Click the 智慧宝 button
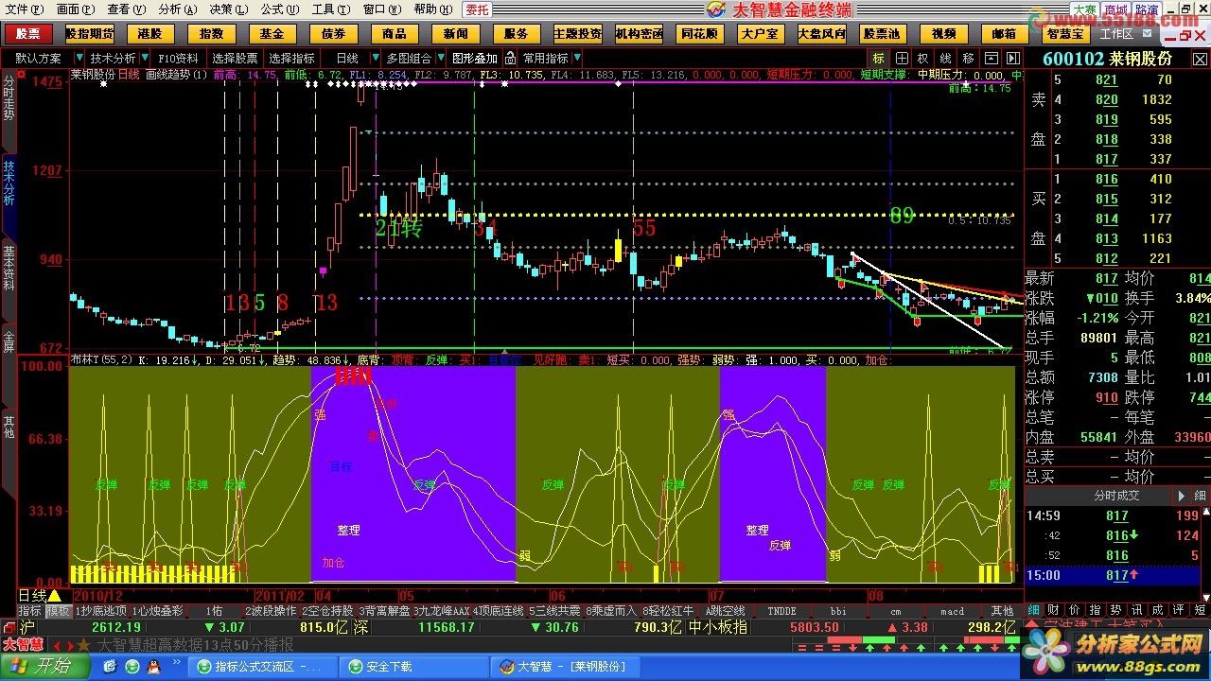The height and width of the screenshot is (681, 1211). 1066,34
